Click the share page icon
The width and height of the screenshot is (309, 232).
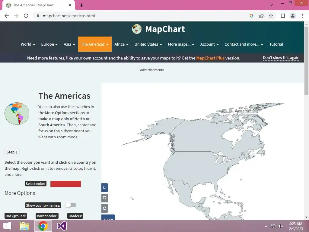(x=261, y=16)
